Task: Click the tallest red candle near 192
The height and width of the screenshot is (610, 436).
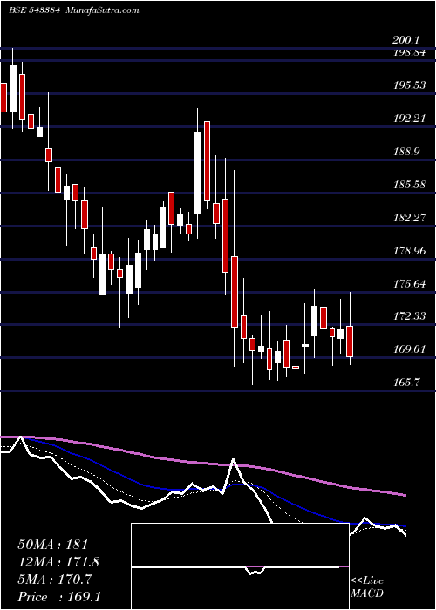Action: pyautogui.click(x=208, y=161)
